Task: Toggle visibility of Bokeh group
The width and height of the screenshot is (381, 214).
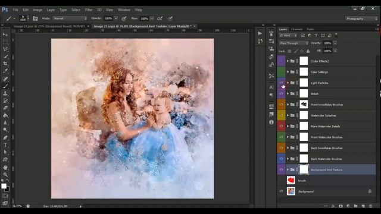Action: pyautogui.click(x=282, y=94)
